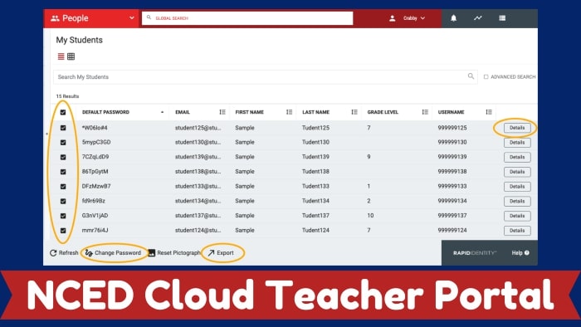Sort by Default Password column arrow
Screen dimensions: 581x327
162,112
